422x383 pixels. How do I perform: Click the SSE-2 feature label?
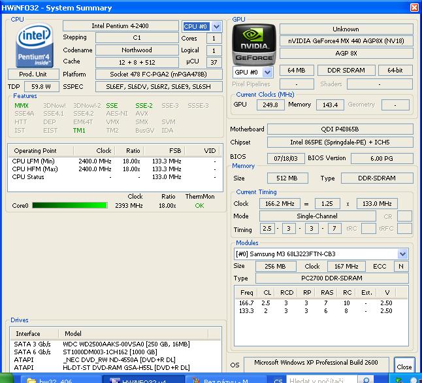[x=144, y=106]
